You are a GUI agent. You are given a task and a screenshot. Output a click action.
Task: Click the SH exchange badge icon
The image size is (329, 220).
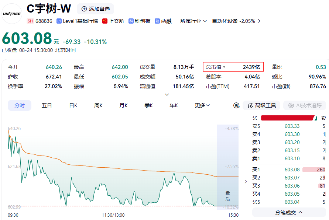30,21
